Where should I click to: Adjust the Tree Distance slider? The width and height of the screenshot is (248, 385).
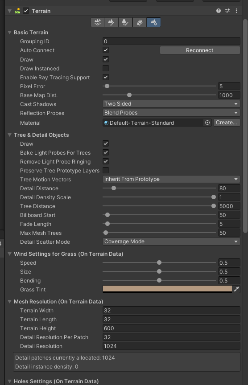pyautogui.click(x=159, y=206)
